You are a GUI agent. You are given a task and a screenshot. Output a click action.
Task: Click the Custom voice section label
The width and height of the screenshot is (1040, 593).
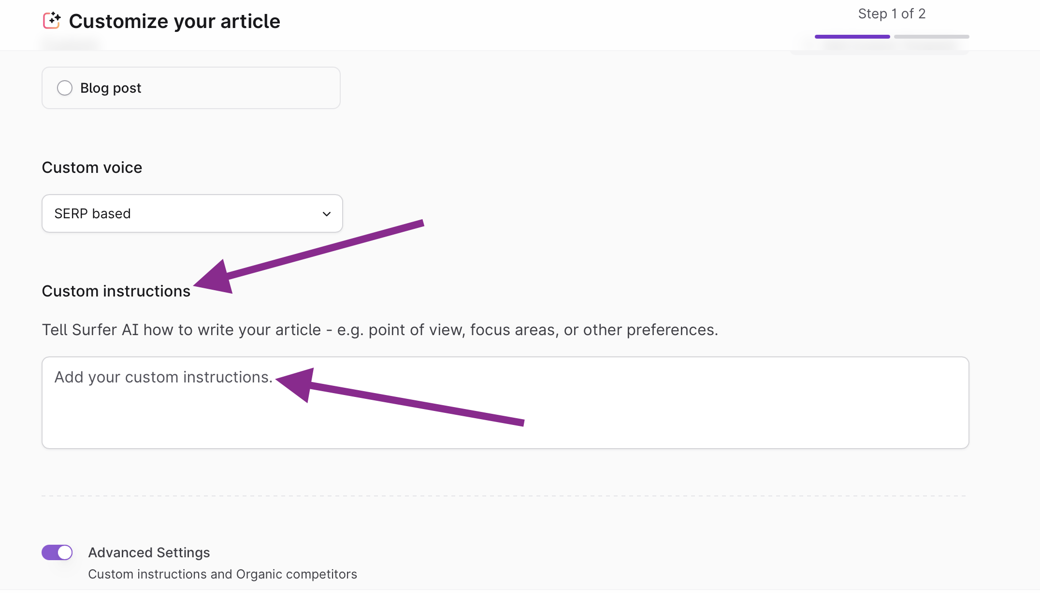[x=92, y=168]
